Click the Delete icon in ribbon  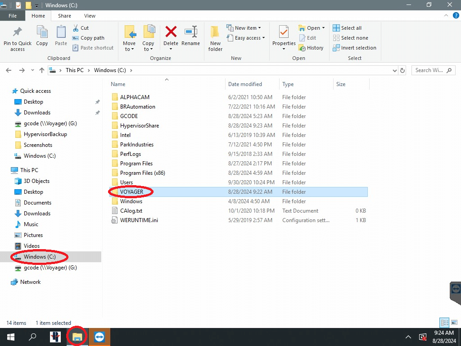point(171,32)
